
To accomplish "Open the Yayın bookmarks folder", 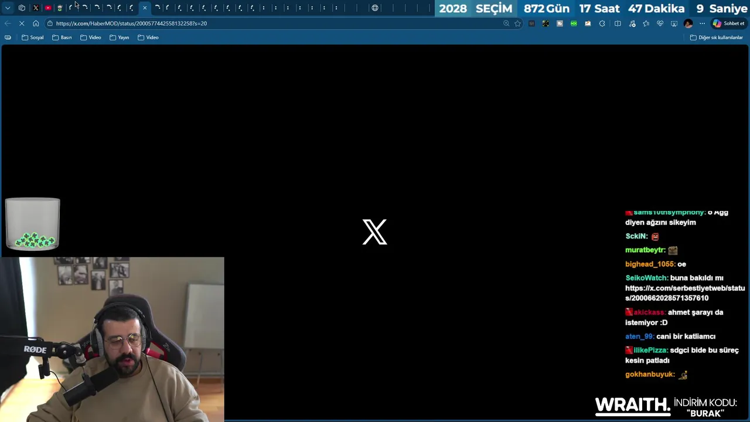I will tap(119, 38).
